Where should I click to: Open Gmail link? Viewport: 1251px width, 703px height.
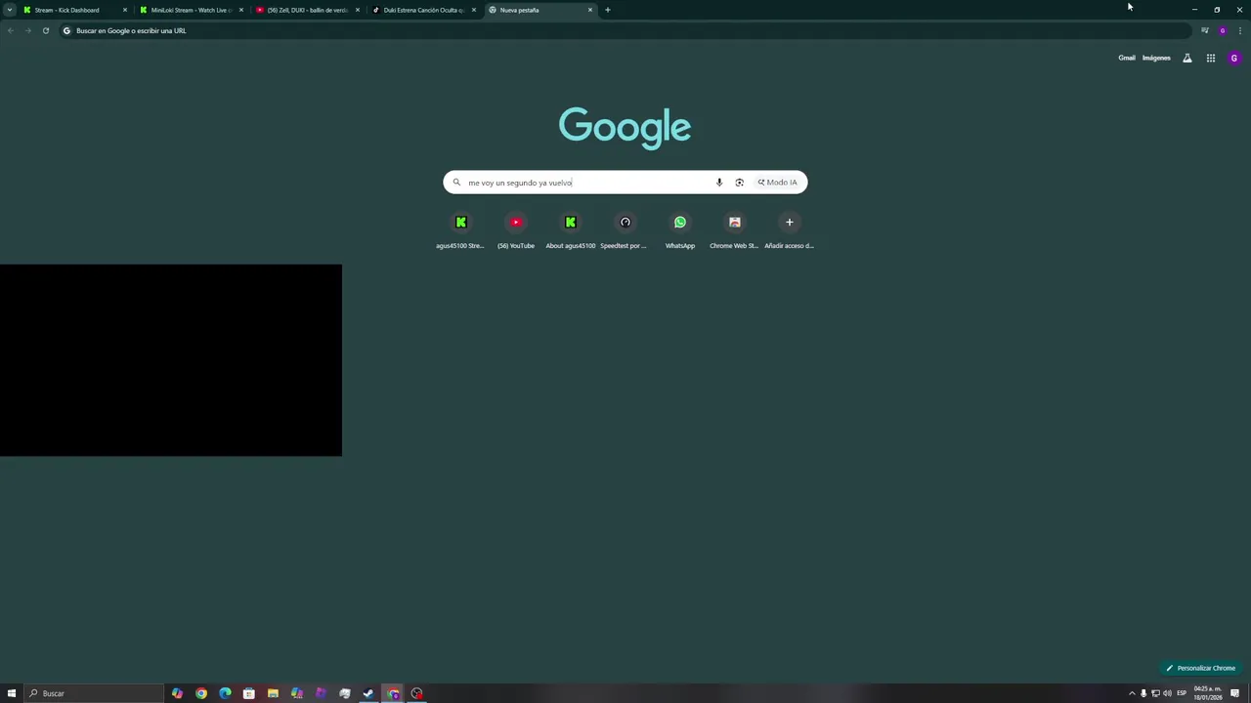pyautogui.click(x=1127, y=58)
